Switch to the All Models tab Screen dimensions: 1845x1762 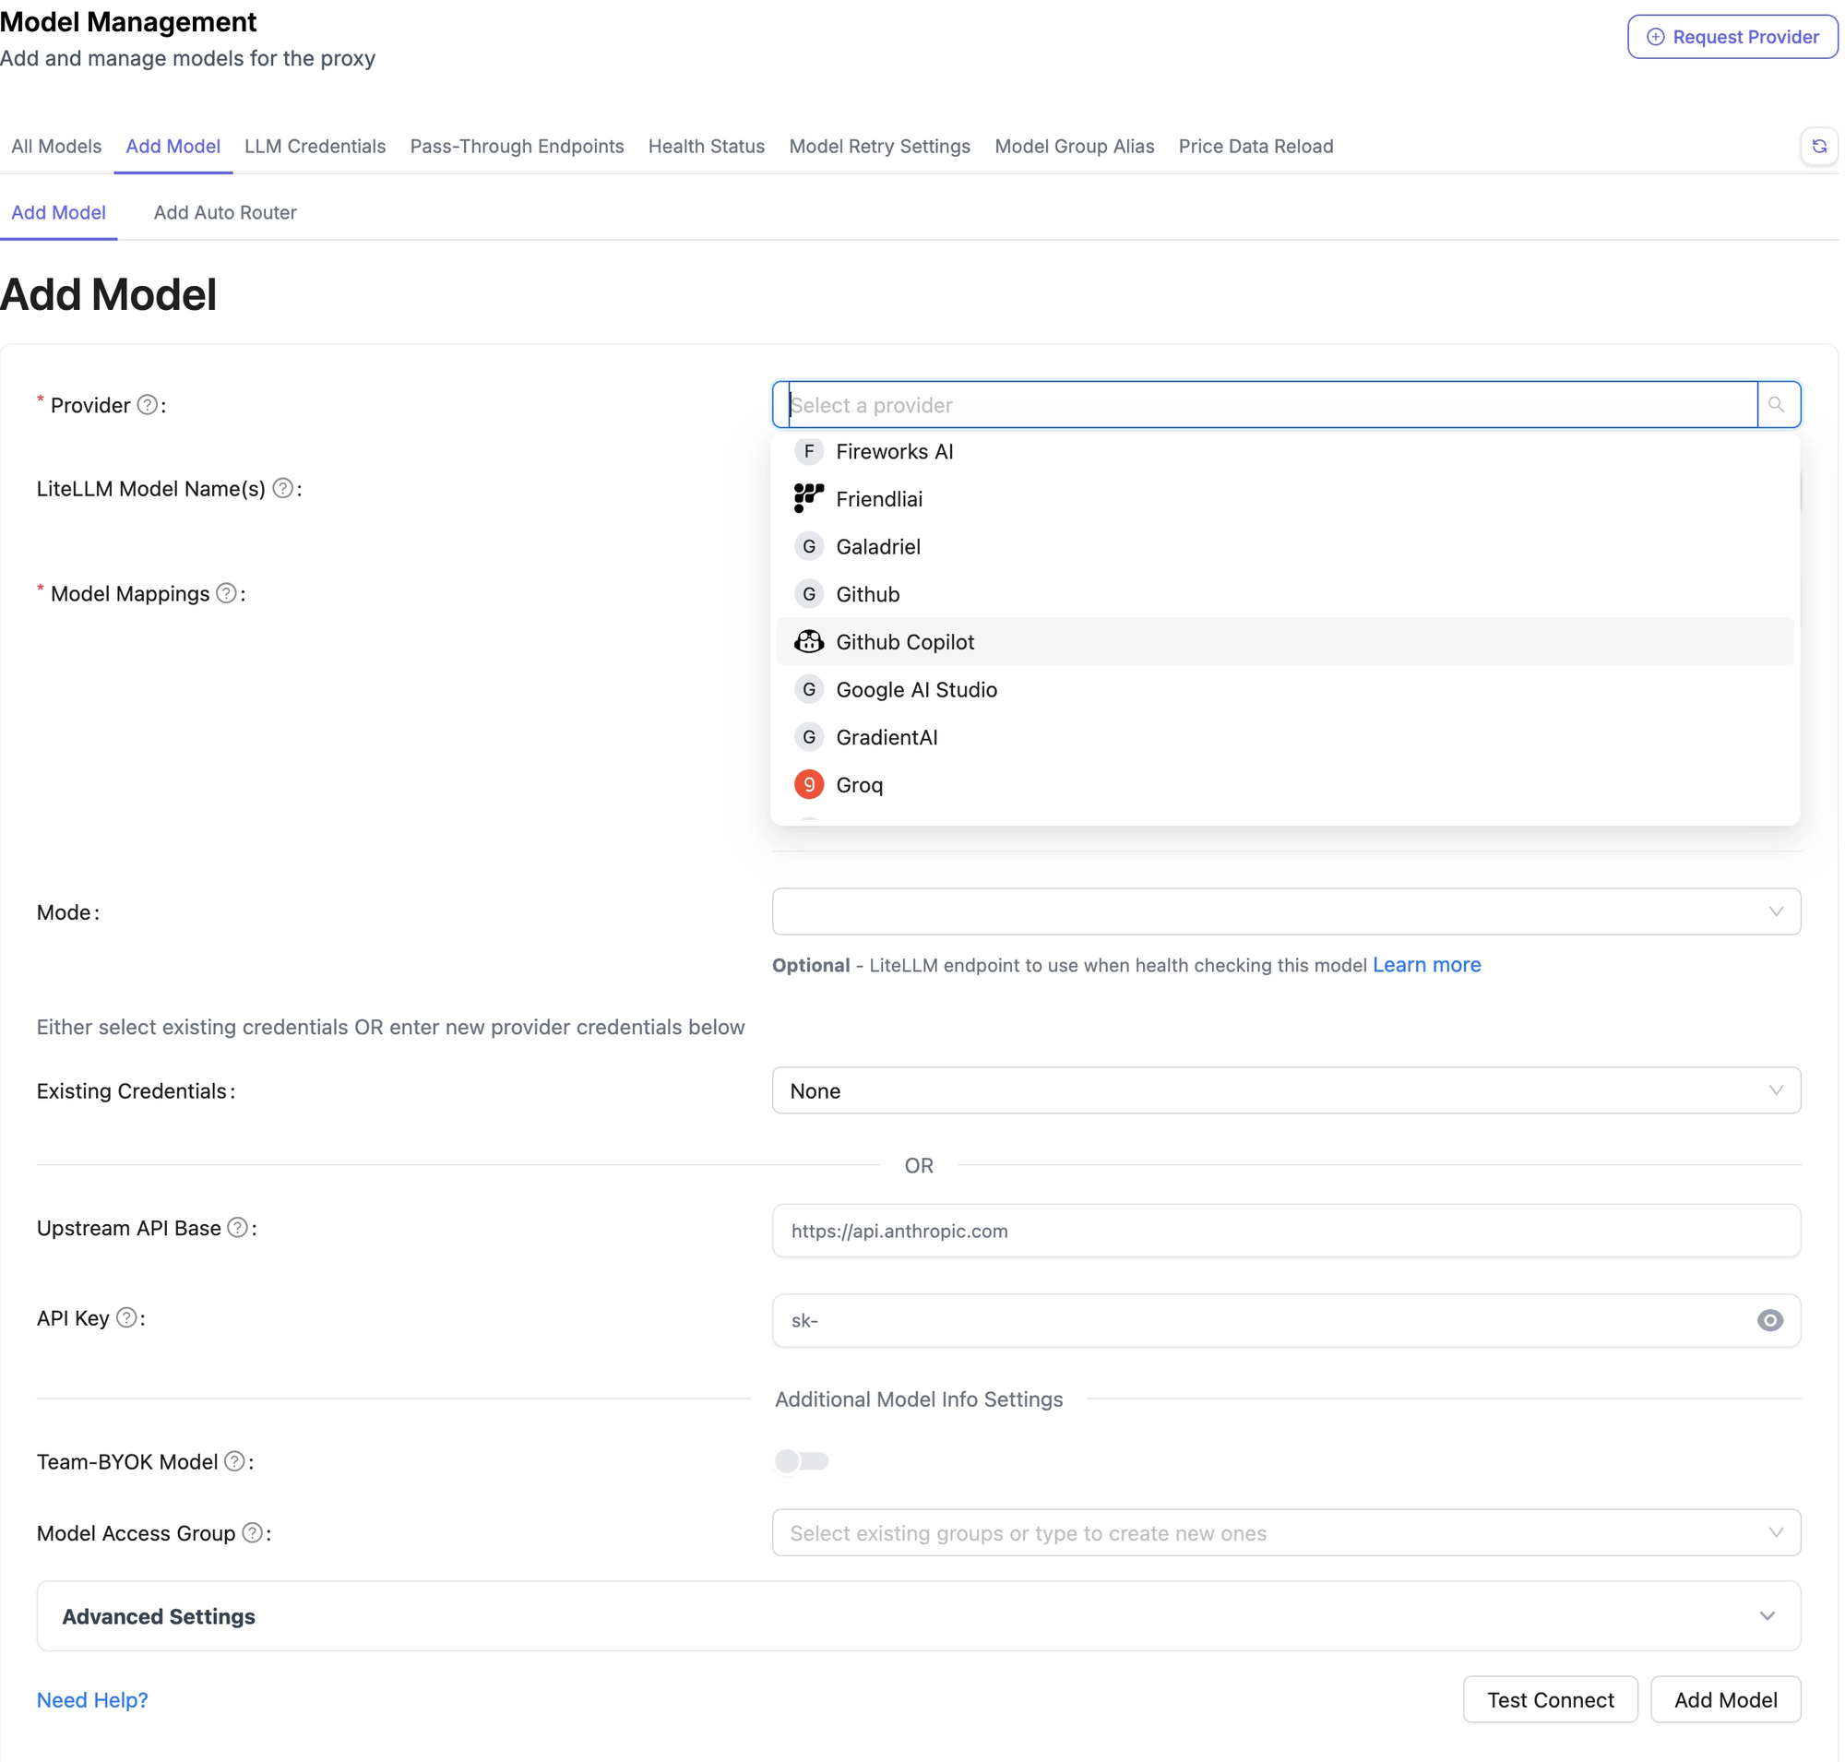56,147
